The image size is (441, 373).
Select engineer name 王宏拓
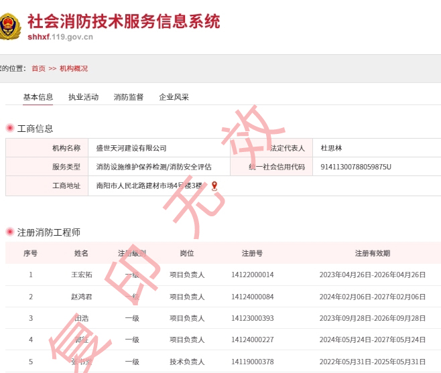pos(82,275)
